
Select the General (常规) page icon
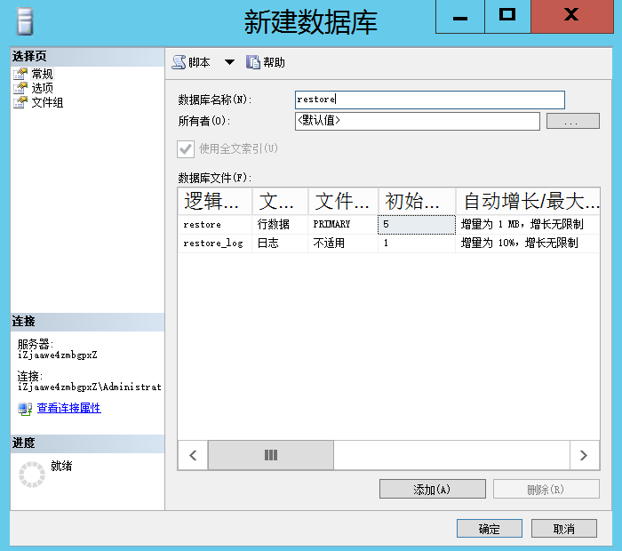click(x=20, y=74)
